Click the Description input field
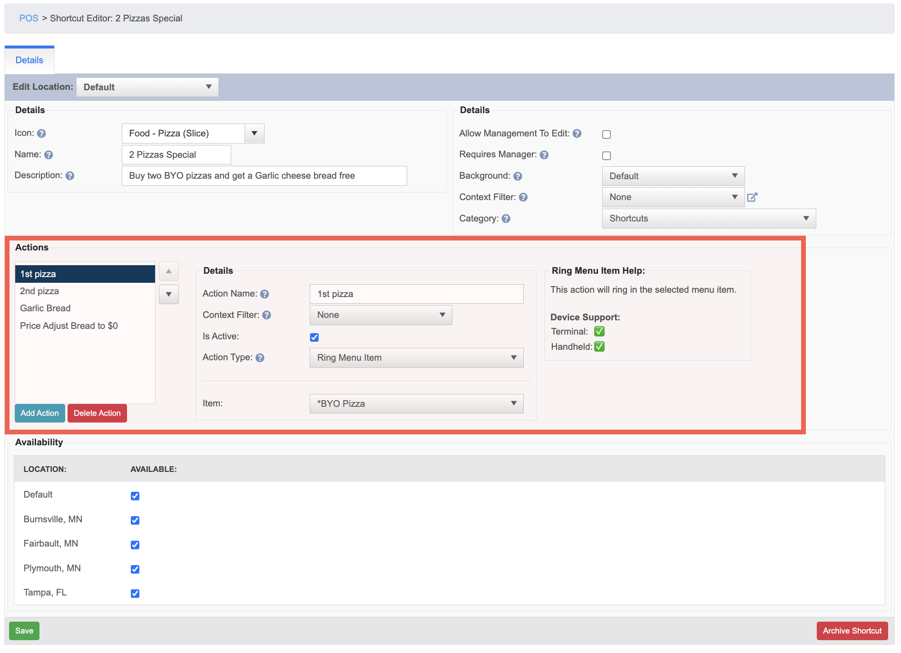The image size is (901, 653). click(x=264, y=176)
